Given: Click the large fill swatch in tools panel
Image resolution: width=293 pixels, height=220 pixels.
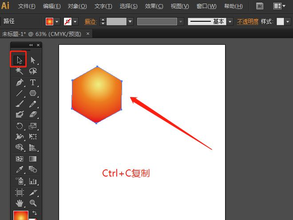Looking at the screenshot, I should pyautogui.click(x=21, y=215).
